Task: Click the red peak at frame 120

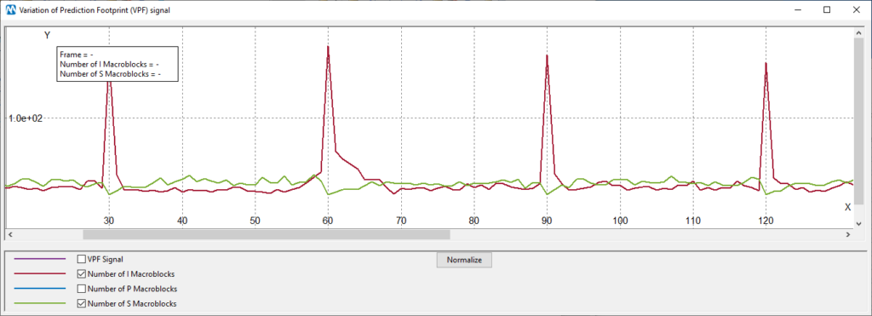Action: coord(766,63)
